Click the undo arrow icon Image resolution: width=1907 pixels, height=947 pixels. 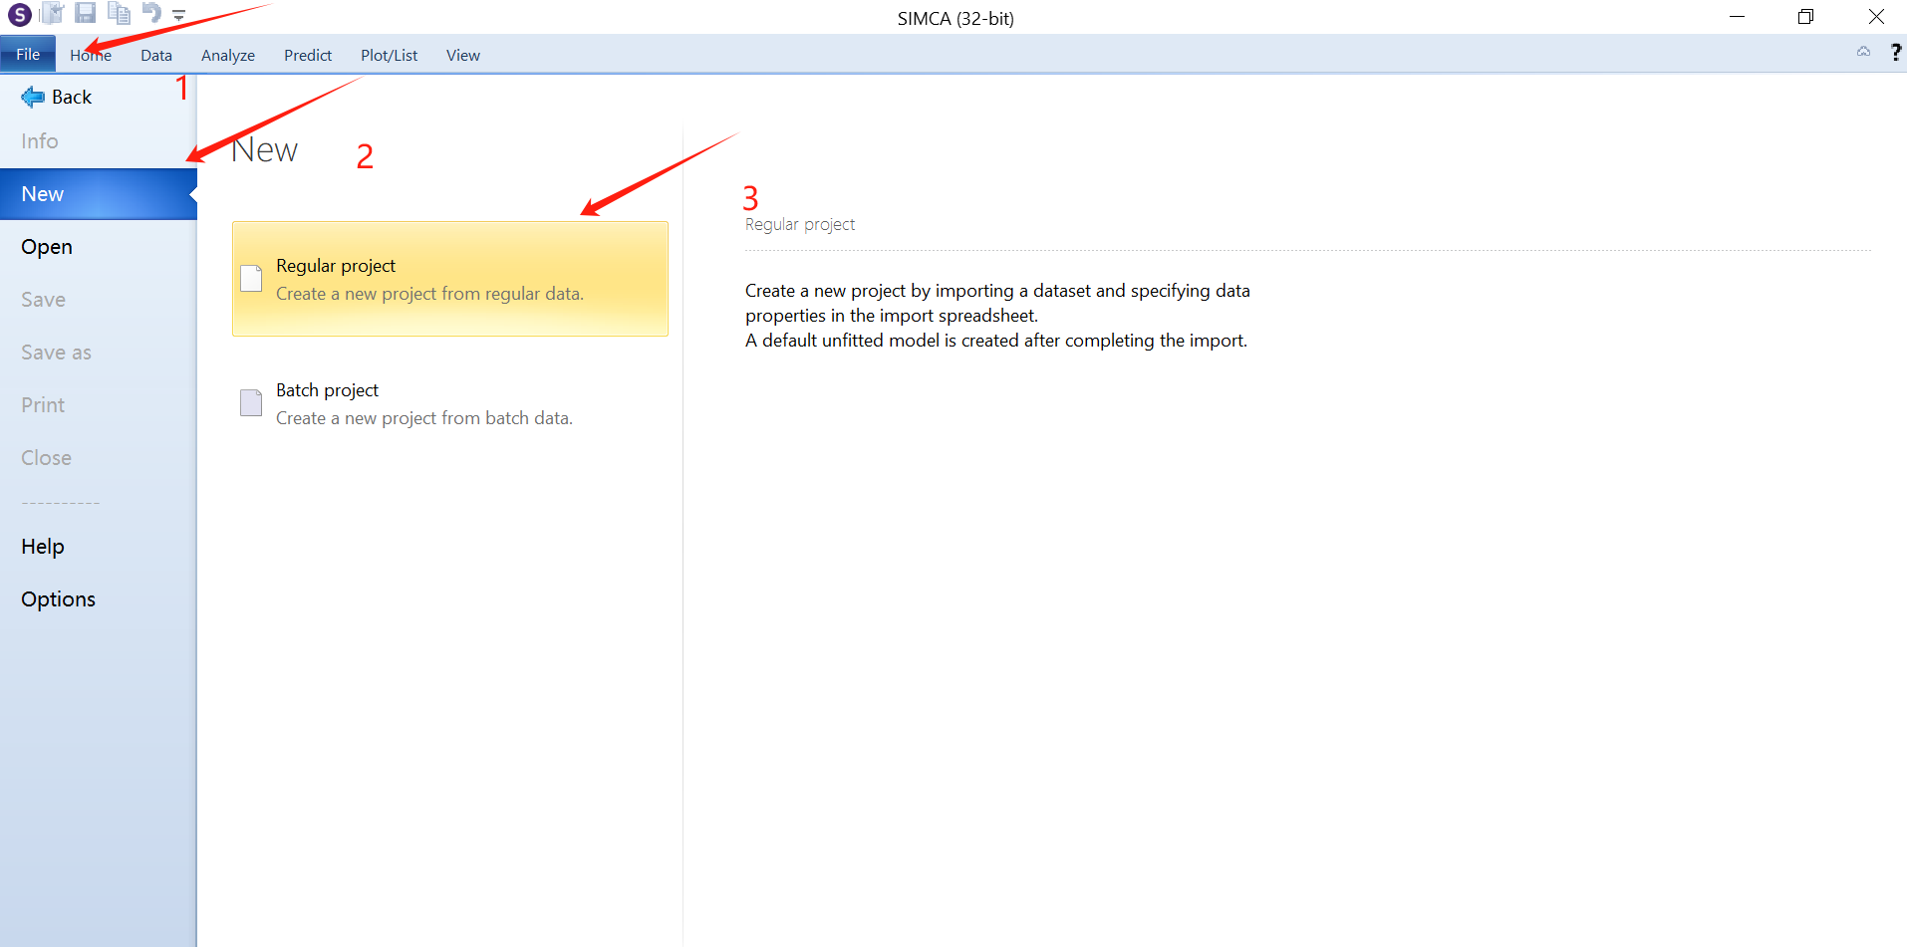pos(150,13)
